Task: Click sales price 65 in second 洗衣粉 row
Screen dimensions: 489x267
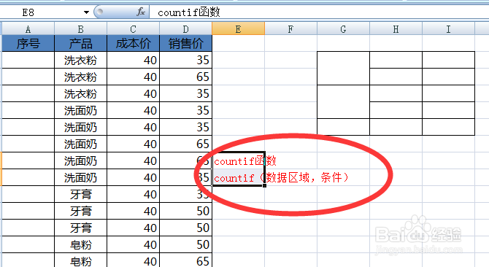Action: click(185, 77)
